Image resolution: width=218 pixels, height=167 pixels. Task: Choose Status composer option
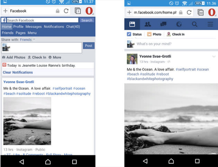pos(134,34)
